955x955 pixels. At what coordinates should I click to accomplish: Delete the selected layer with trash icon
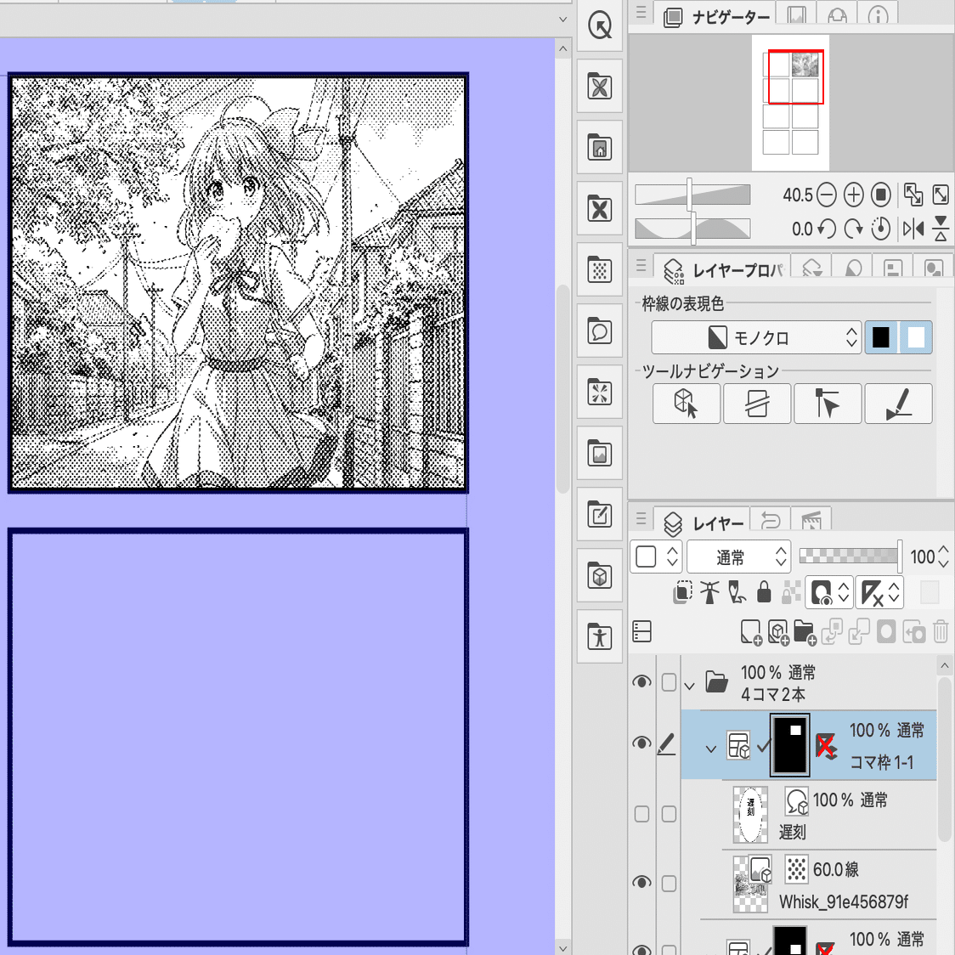(941, 631)
